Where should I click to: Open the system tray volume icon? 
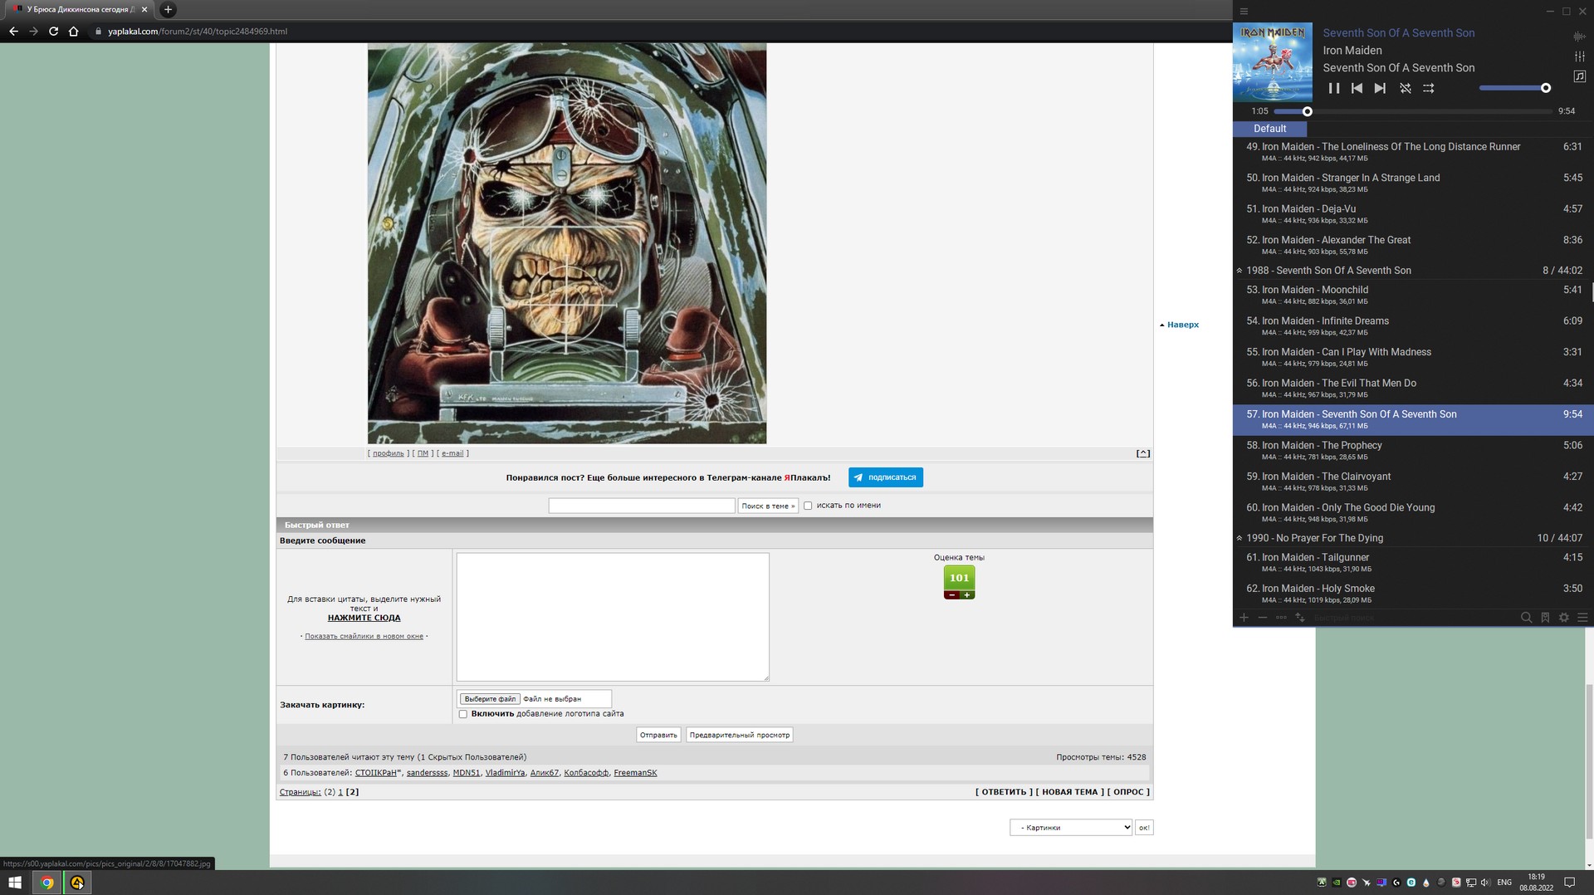coord(1486,883)
